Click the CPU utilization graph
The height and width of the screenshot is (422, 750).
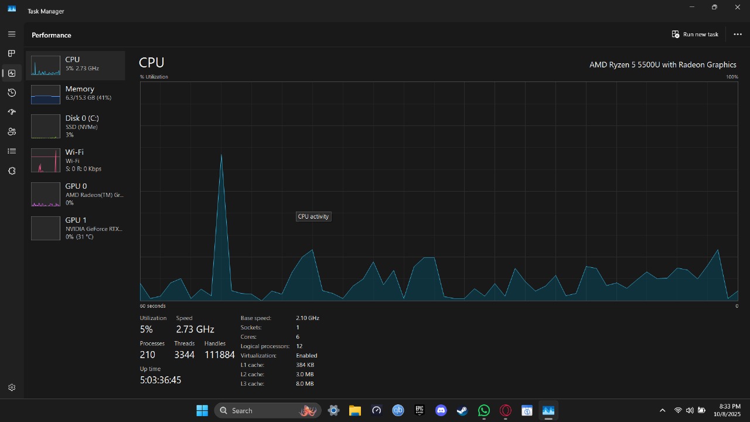pyautogui.click(x=438, y=191)
